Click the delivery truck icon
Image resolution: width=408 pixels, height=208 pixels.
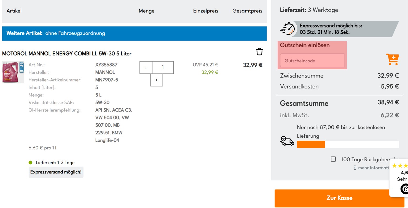coord(287,141)
